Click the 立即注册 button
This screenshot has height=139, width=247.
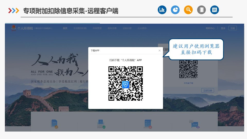pyautogui.click(x=208, y=90)
